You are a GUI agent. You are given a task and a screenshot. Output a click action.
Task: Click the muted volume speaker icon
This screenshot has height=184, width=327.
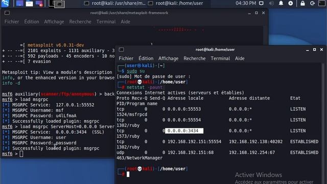pos(271,3)
